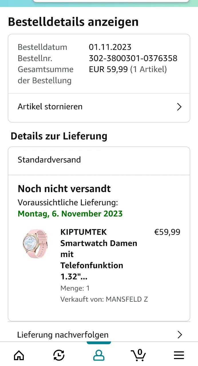Screen dimensions: 198x366
Task: Tap seller name MANSFELD Z
Action: pos(127,299)
